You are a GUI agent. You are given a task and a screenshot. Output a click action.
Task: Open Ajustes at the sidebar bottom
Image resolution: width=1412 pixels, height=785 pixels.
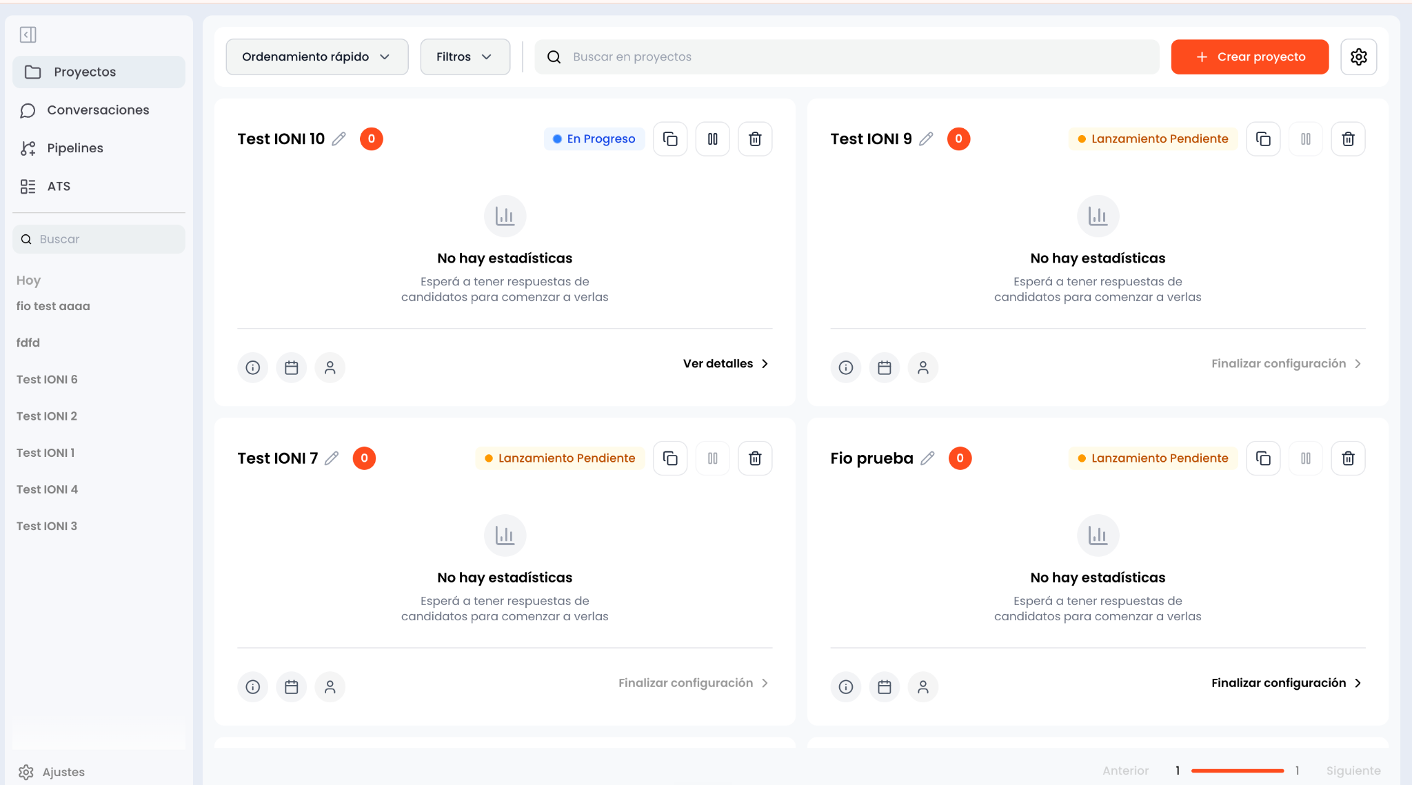coord(52,772)
